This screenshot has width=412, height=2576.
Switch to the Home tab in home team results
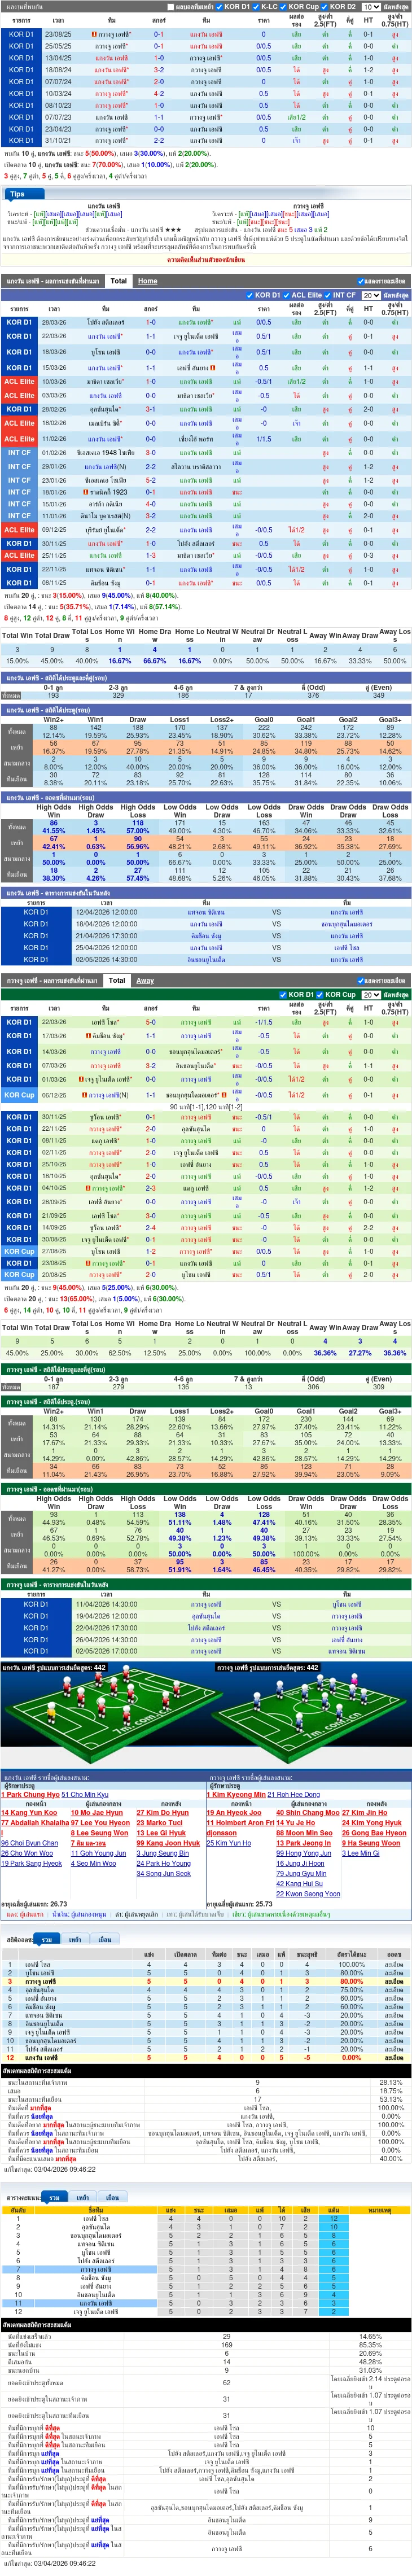[147, 281]
